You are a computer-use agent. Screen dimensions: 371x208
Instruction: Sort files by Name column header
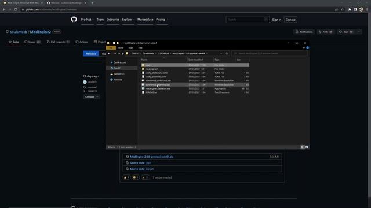(144, 60)
